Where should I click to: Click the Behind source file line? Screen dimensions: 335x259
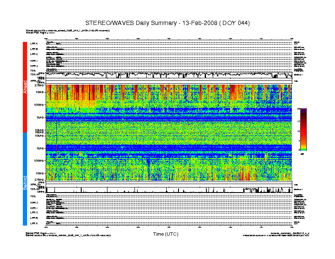tap(69, 235)
